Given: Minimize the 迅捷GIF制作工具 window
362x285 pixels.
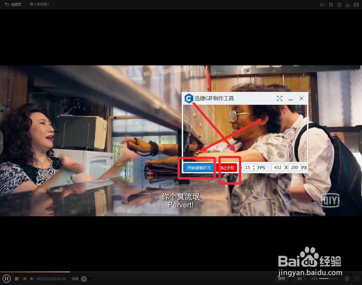Looking at the screenshot, I should point(290,99).
